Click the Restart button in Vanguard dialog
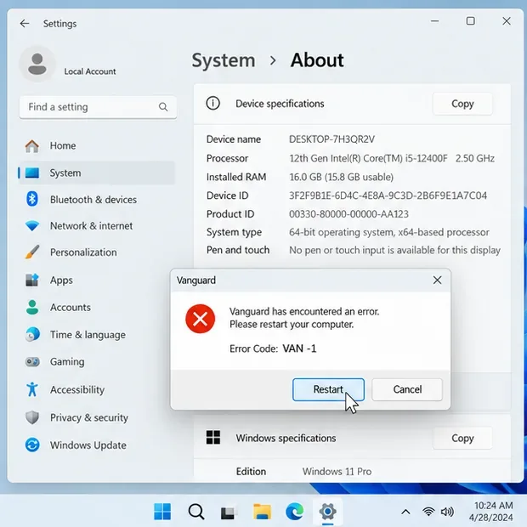 tap(328, 389)
